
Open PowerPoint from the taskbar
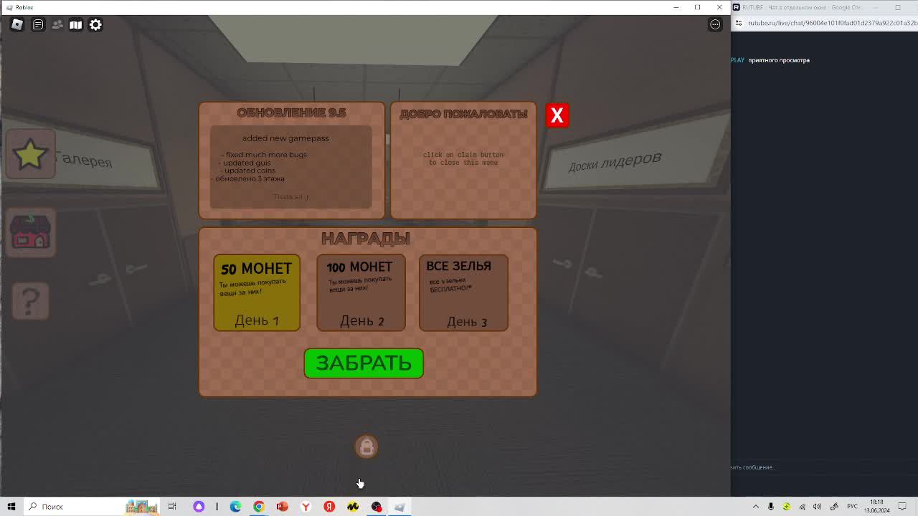(283, 507)
